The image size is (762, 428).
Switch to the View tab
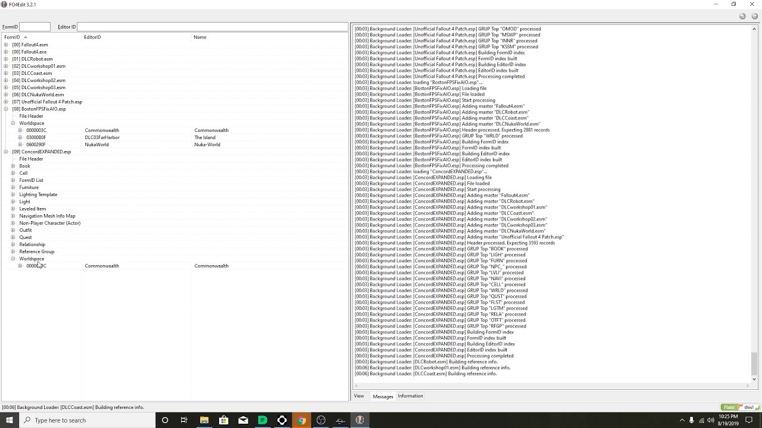pos(359,396)
